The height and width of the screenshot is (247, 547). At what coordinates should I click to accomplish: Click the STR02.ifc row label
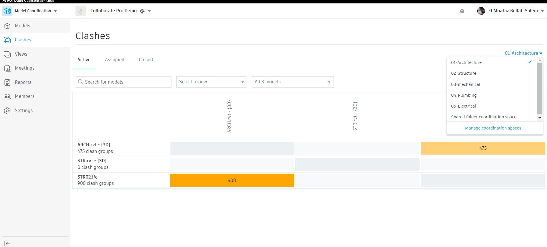tap(87, 177)
